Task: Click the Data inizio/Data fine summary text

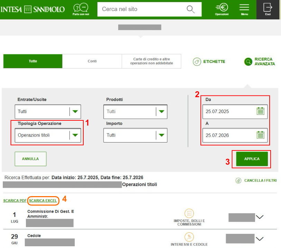Action: point(97,177)
